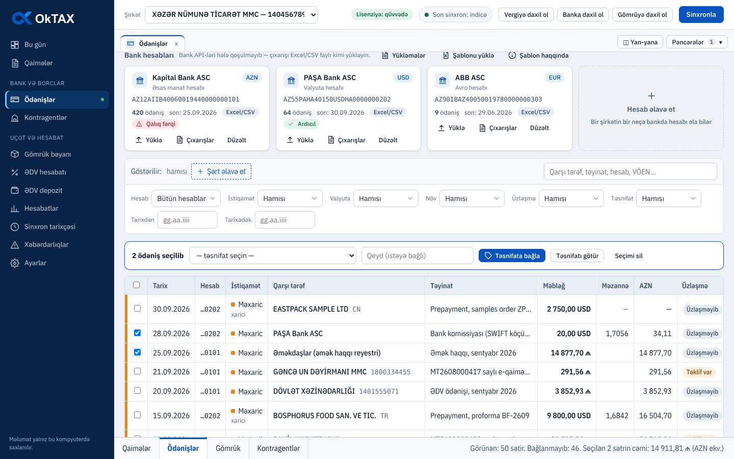Toggle select-all checkbox in table header
Screen dimensions: 734x459
click(x=136, y=285)
